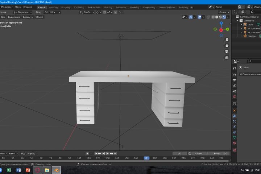
Task: Collapse the Collection tree node
Action: (237, 21)
